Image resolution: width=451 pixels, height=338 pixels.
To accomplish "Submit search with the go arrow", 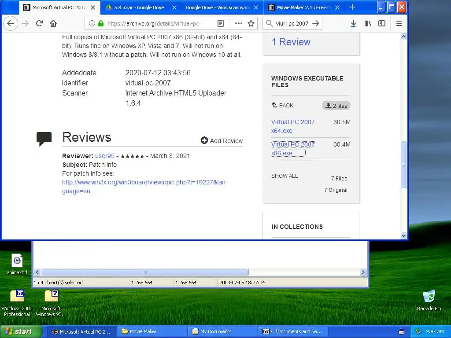I will (x=316, y=23).
